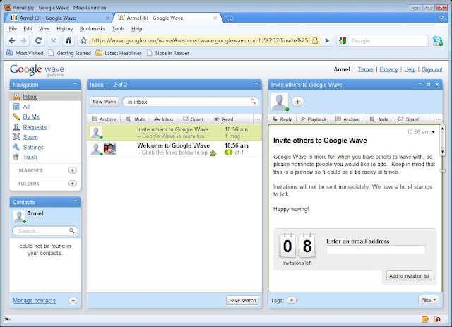Open the Files dropdown
This screenshot has width=452, height=327.
(429, 300)
